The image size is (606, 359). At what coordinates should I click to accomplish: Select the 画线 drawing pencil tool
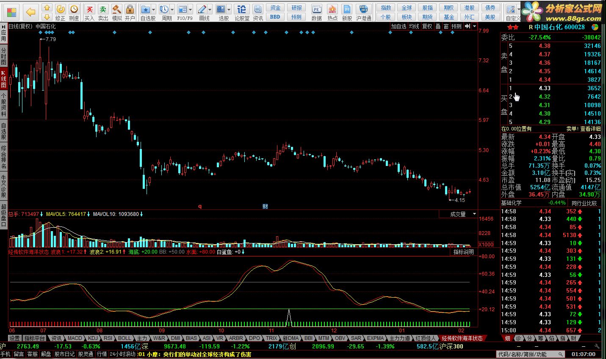(202, 9)
